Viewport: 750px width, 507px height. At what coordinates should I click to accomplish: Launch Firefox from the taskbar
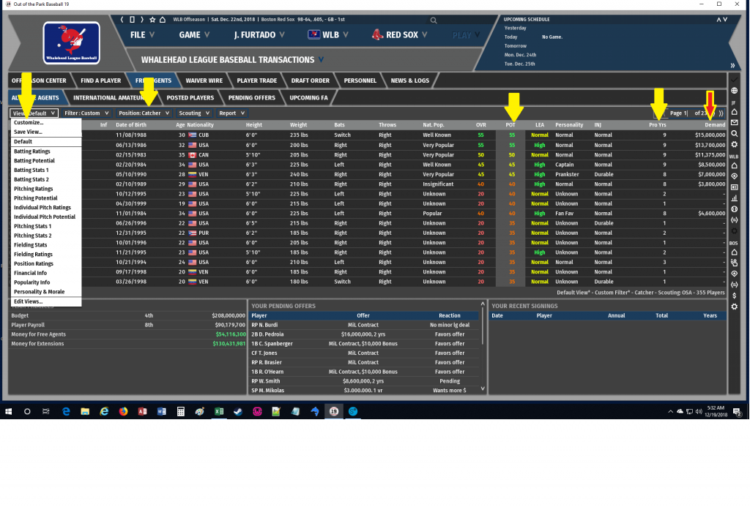click(x=123, y=411)
